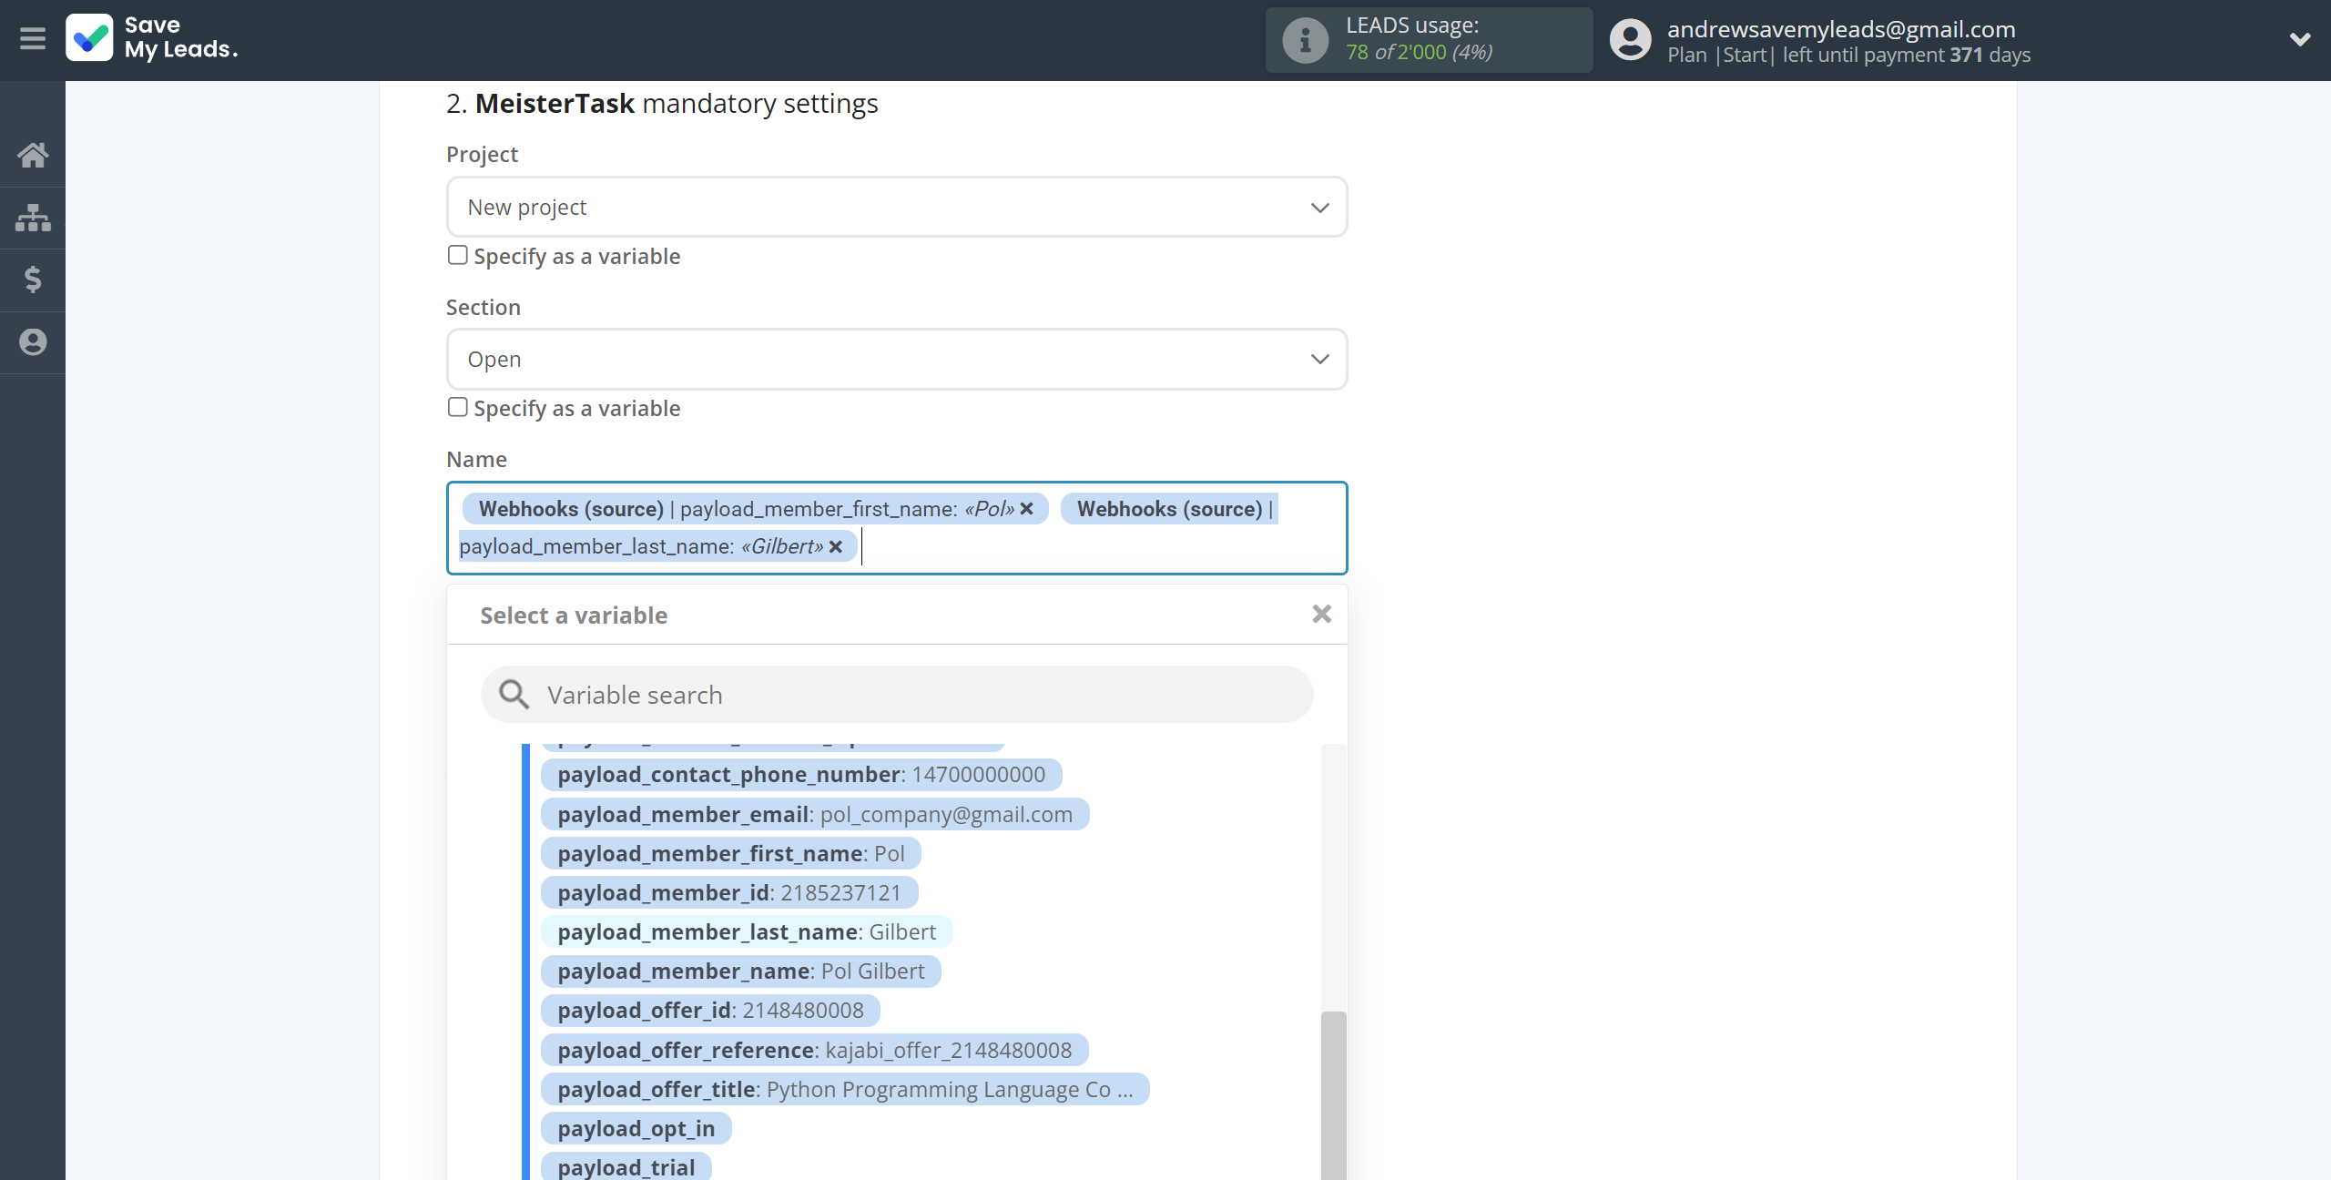Select payload_member_last_name: Gilbert in list
This screenshot has width=2331, height=1180.
coord(747,931)
